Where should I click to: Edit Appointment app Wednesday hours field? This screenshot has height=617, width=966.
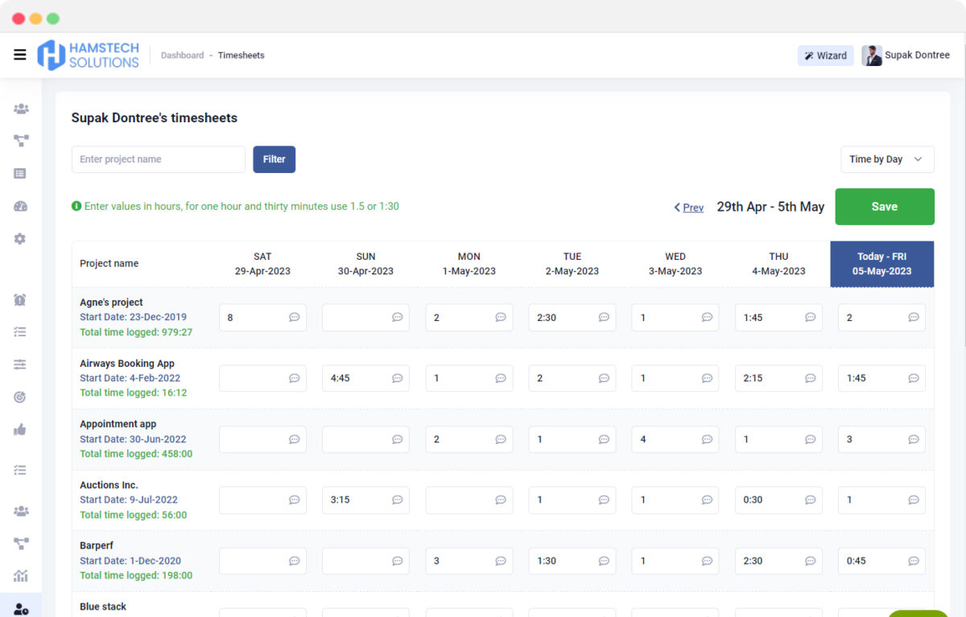[675, 439]
